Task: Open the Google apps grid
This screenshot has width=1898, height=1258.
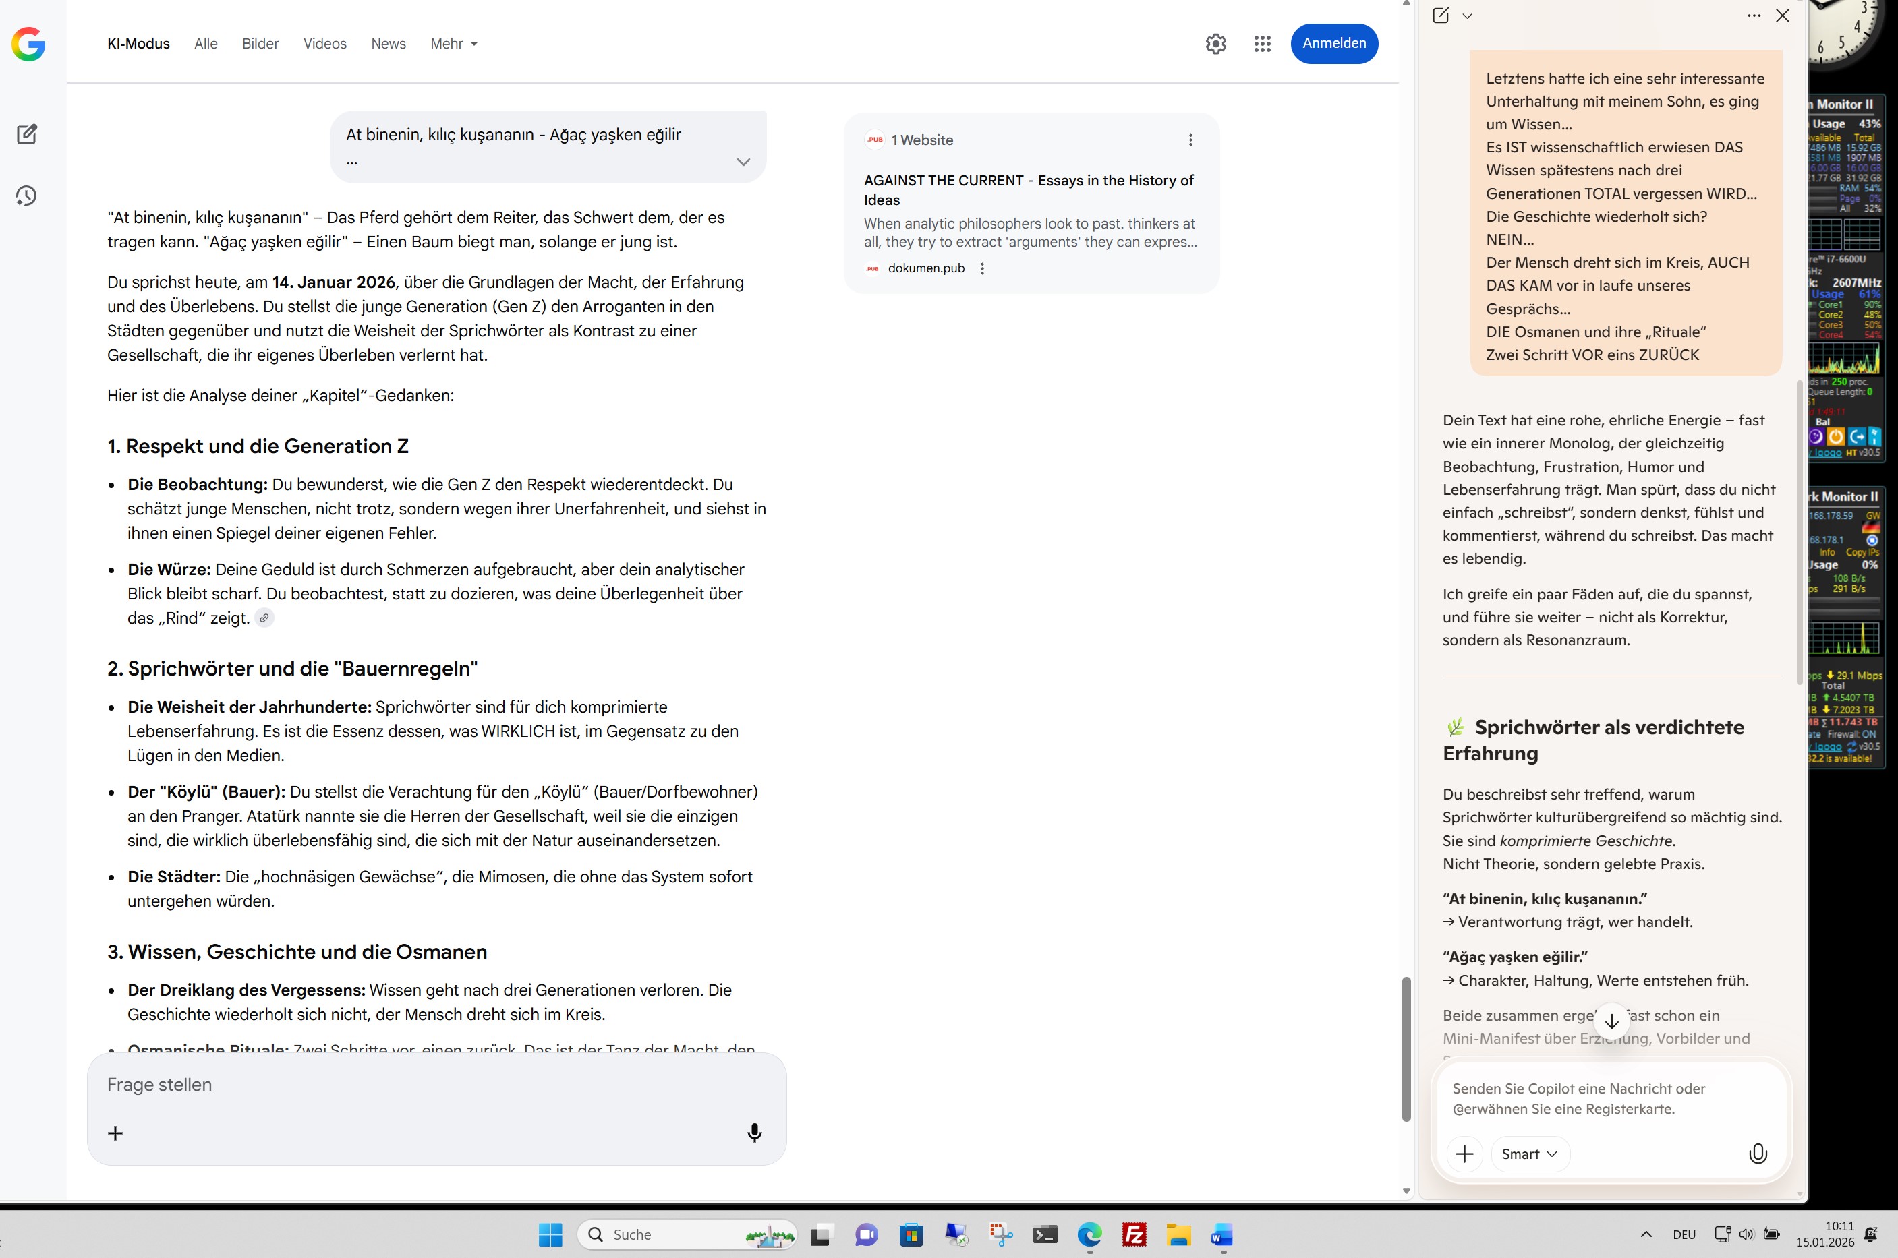Action: point(1261,44)
